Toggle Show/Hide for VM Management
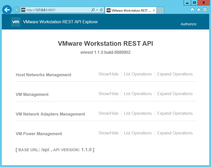This screenshot has height=167, width=211. [x=108, y=94]
